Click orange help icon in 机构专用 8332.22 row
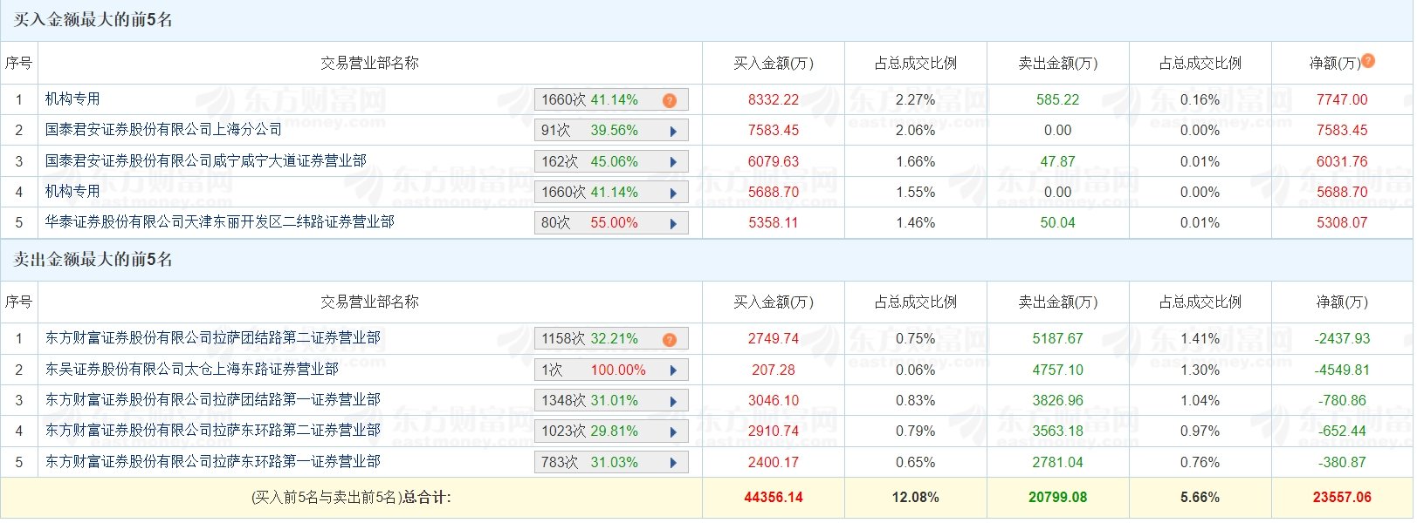The image size is (1417, 523). click(x=670, y=100)
